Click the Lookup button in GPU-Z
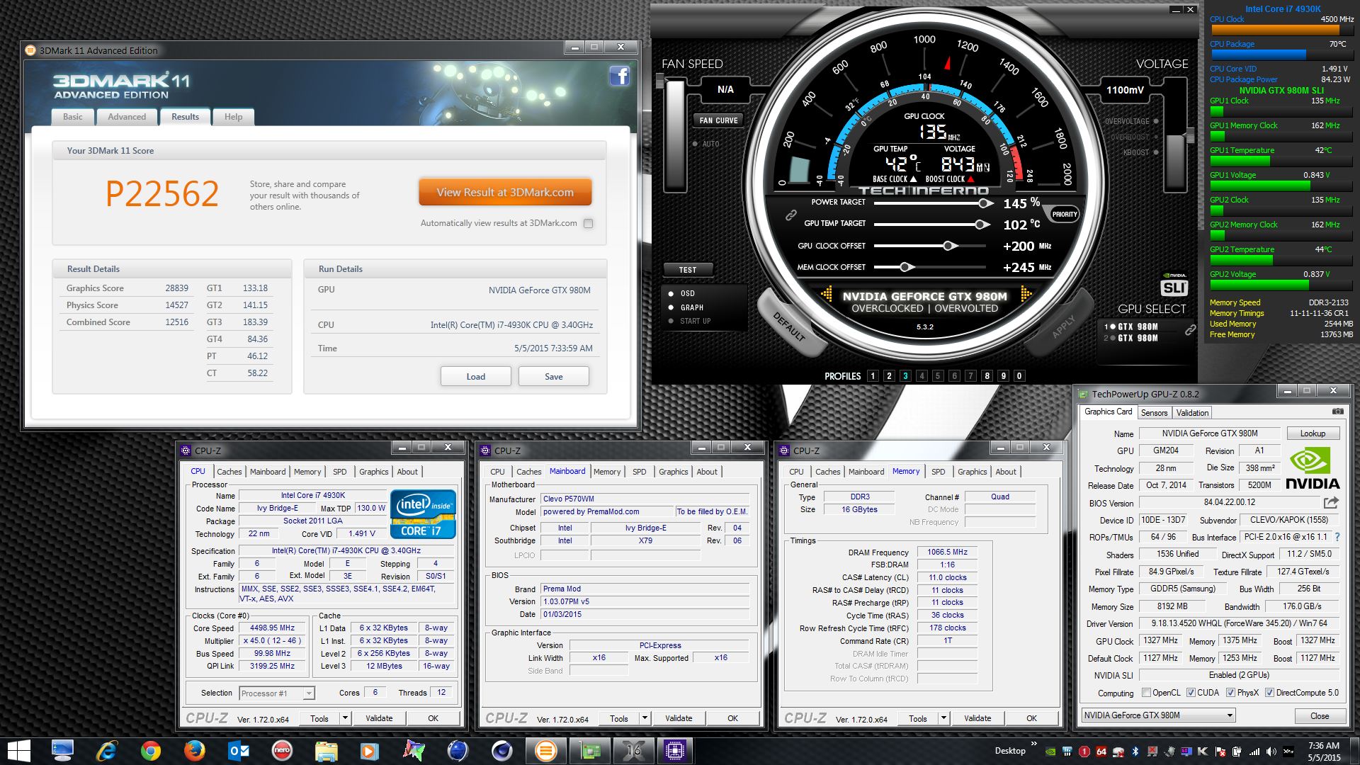1360x765 pixels. tap(1312, 433)
